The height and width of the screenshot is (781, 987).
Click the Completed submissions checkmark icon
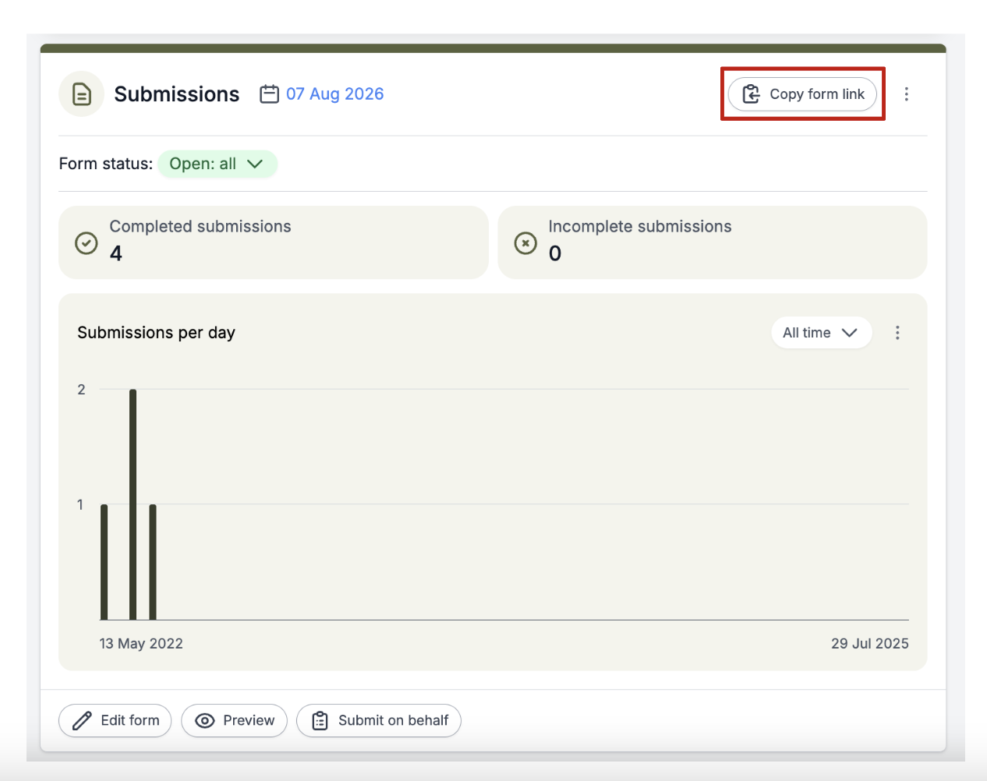[x=87, y=243]
